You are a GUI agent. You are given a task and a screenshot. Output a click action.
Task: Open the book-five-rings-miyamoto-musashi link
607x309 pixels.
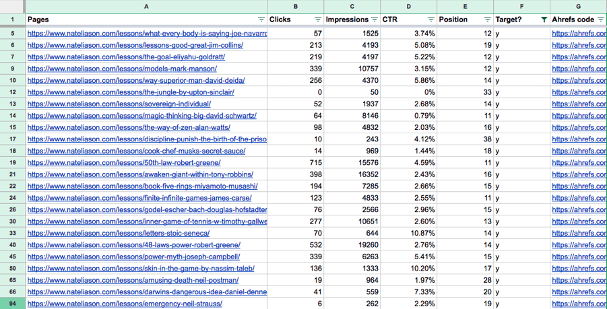[142, 186]
